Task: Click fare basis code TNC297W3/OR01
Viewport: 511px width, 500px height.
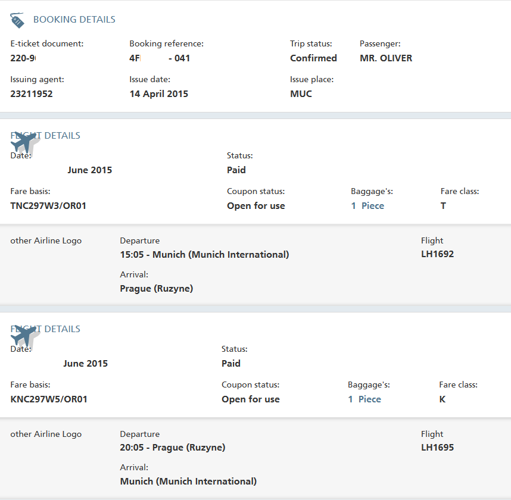Action: (x=49, y=206)
